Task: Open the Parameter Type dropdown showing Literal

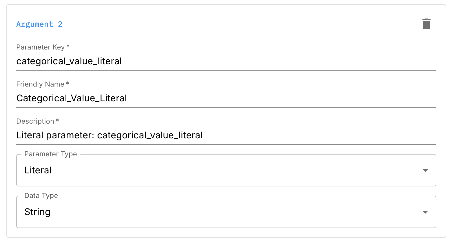Action: pos(226,170)
